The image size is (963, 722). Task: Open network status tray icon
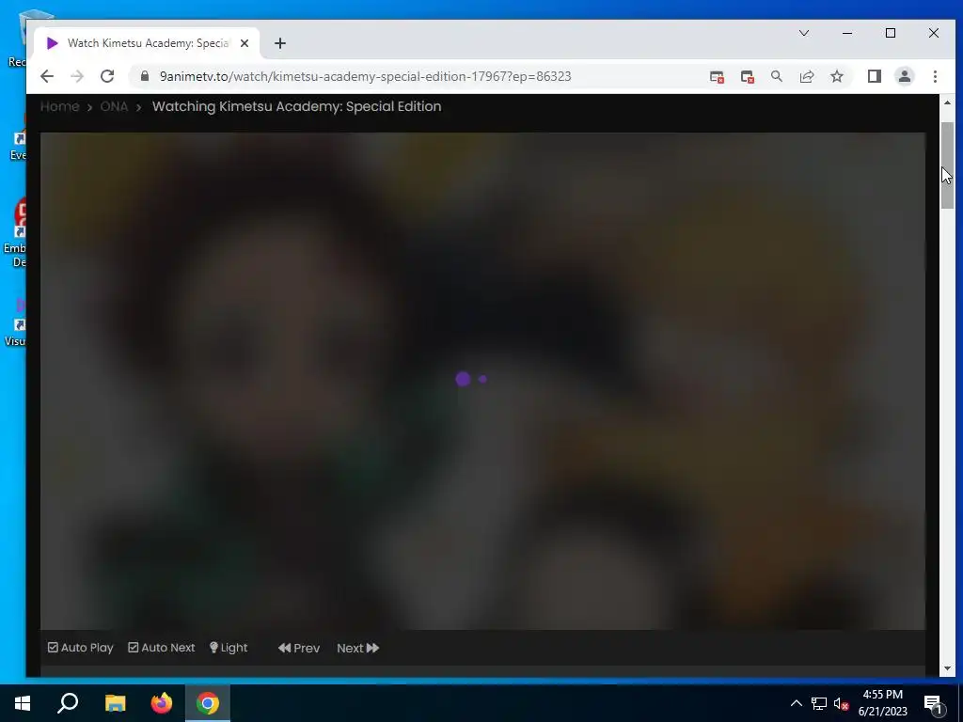819,703
